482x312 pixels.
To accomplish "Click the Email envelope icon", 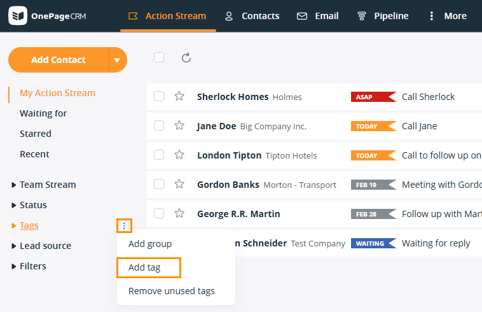I will [302, 16].
